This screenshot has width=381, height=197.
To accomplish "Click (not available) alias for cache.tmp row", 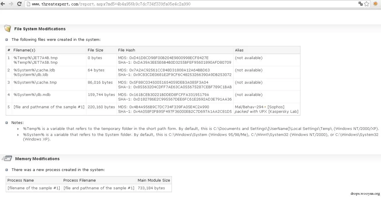I will [x=249, y=83].
